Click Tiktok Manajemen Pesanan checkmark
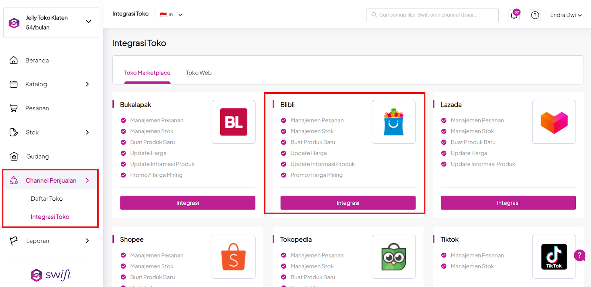The image size is (591, 287). coord(444,255)
